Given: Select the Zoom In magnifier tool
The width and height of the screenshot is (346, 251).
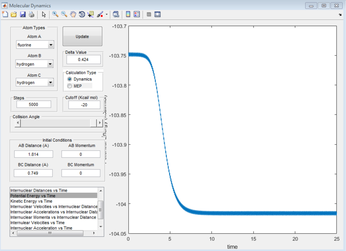Looking at the screenshot, I should (x=55, y=14).
